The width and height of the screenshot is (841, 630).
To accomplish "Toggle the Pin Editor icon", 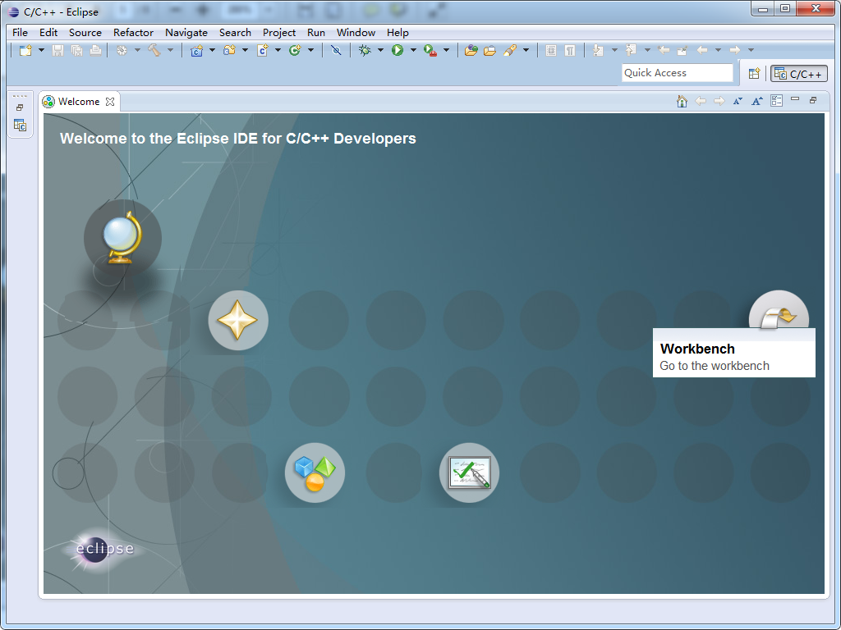I will point(682,50).
